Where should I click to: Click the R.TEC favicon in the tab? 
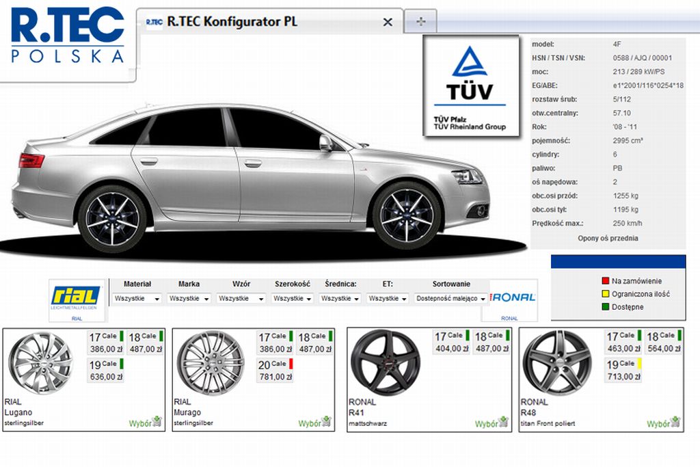[x=154, y=22]
